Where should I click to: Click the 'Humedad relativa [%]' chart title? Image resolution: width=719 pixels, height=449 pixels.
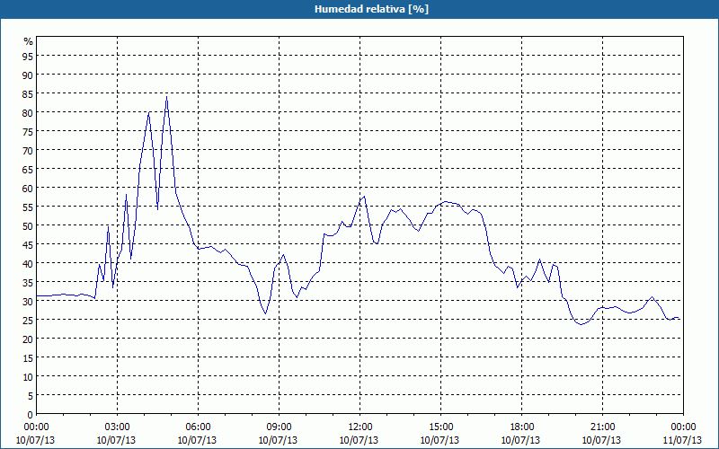point(371,9)
